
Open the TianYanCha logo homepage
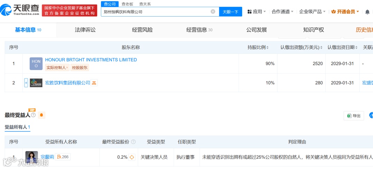coord(20,10)
